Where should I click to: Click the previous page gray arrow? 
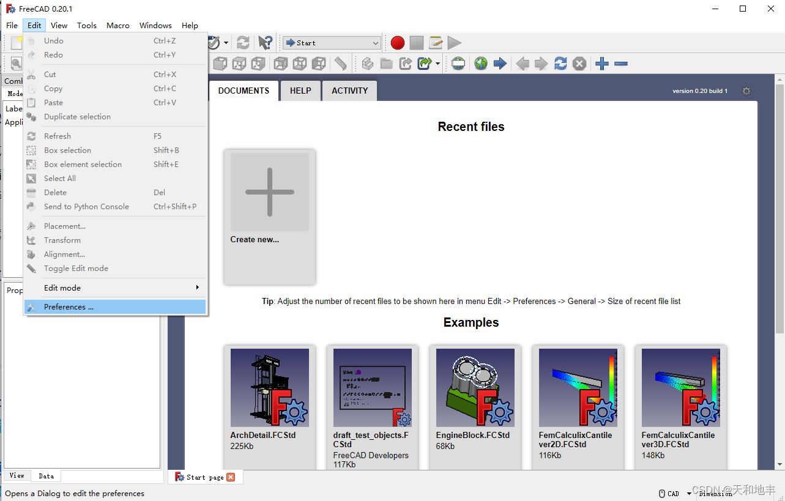tap(522, 64)
